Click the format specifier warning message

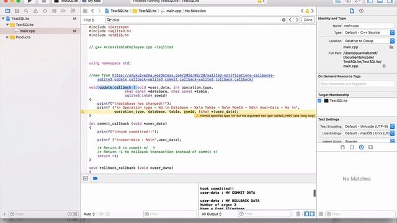tap(255, 116)
